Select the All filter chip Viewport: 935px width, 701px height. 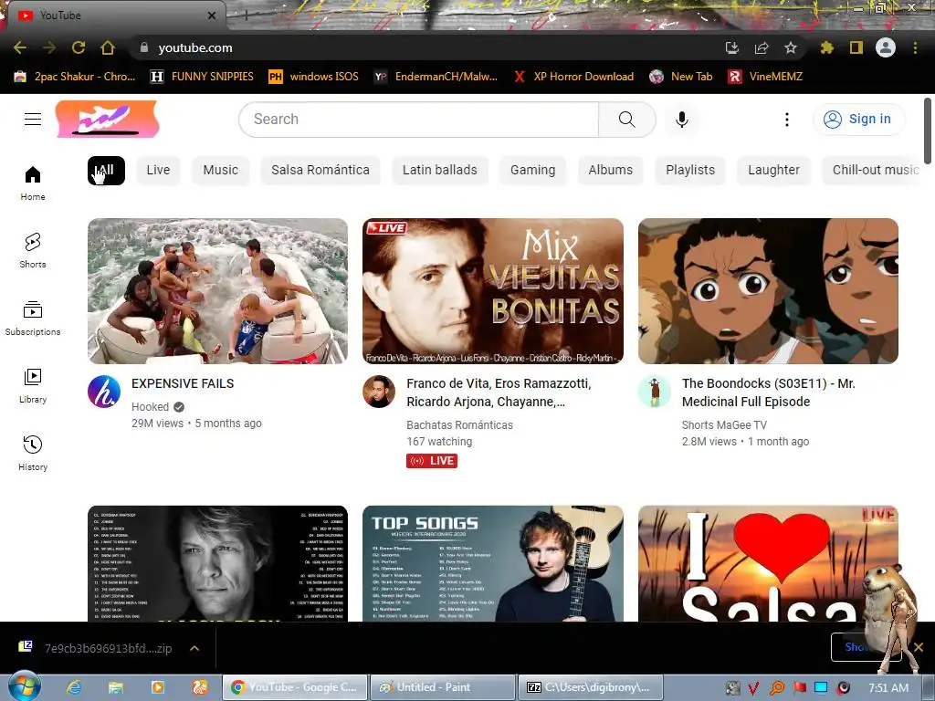point(106,171)
